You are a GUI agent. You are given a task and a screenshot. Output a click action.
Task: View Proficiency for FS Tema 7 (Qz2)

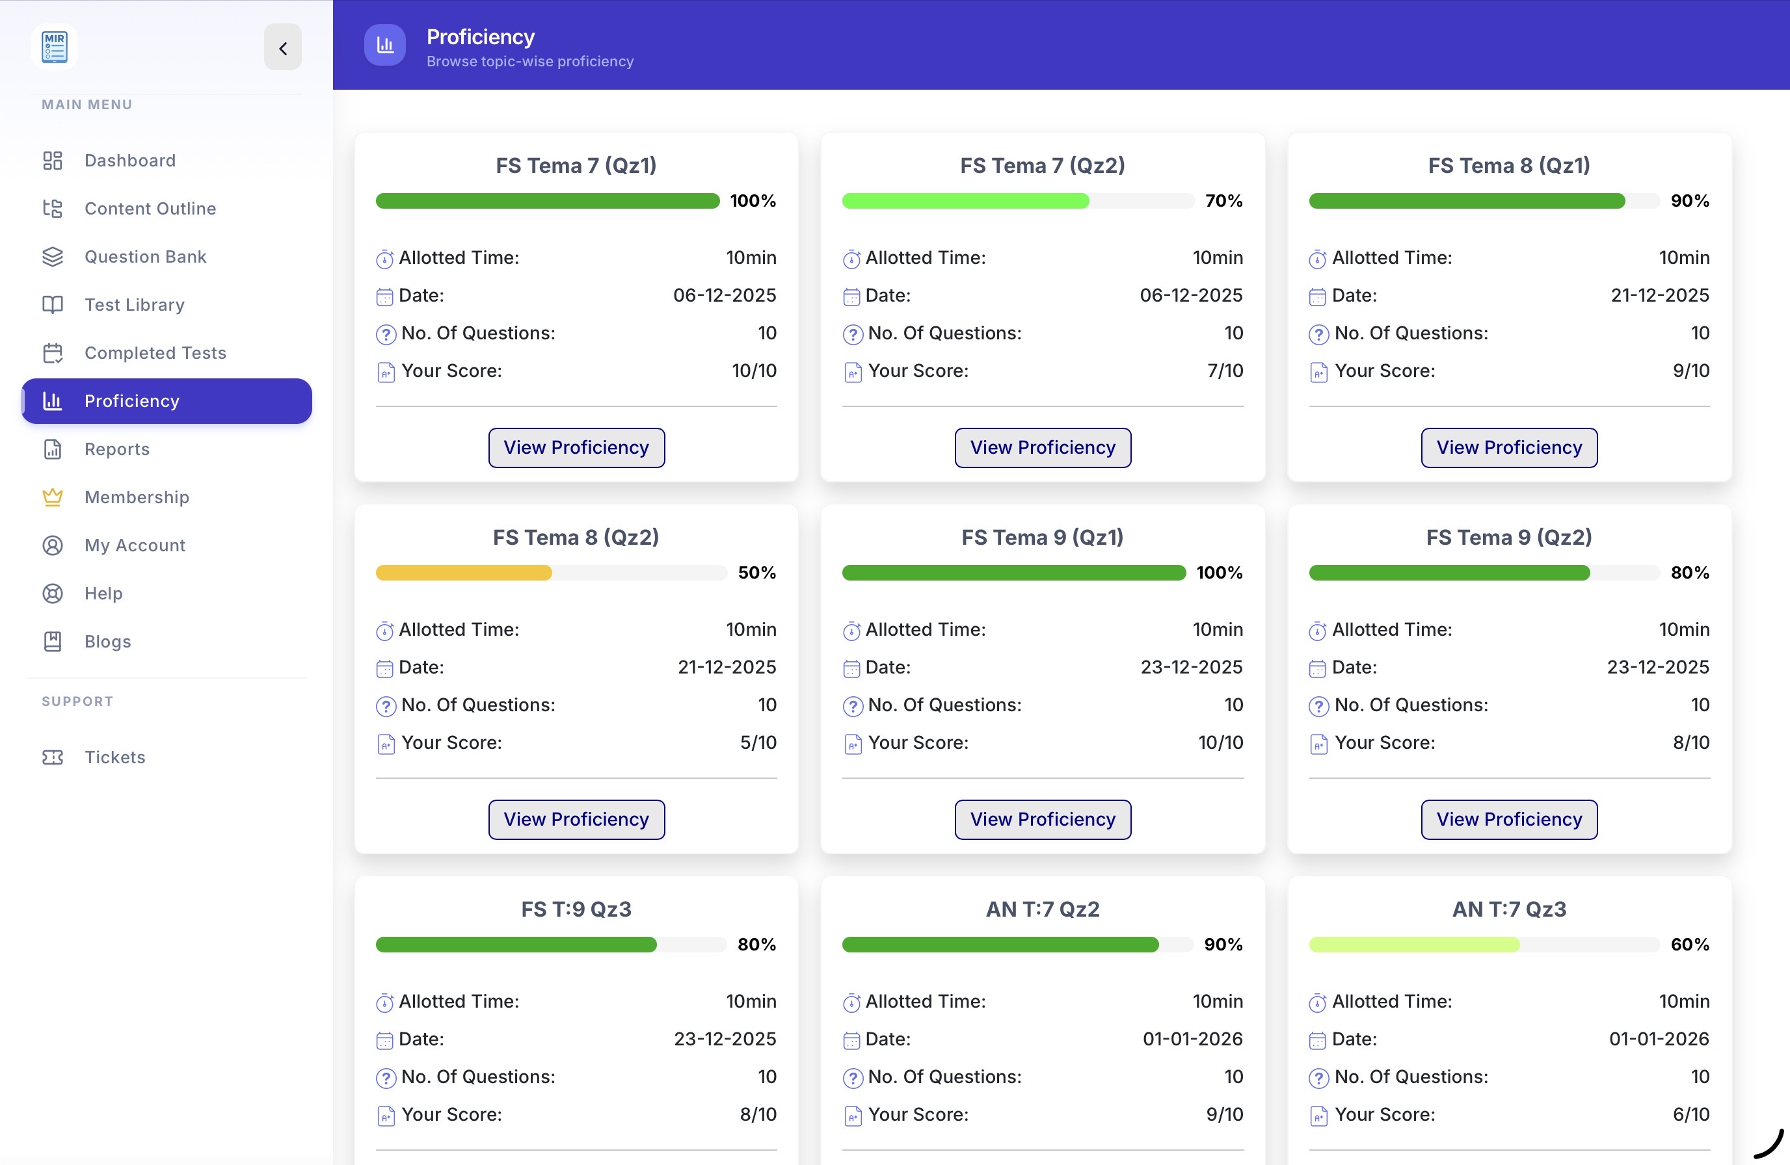click(1043, 447)
